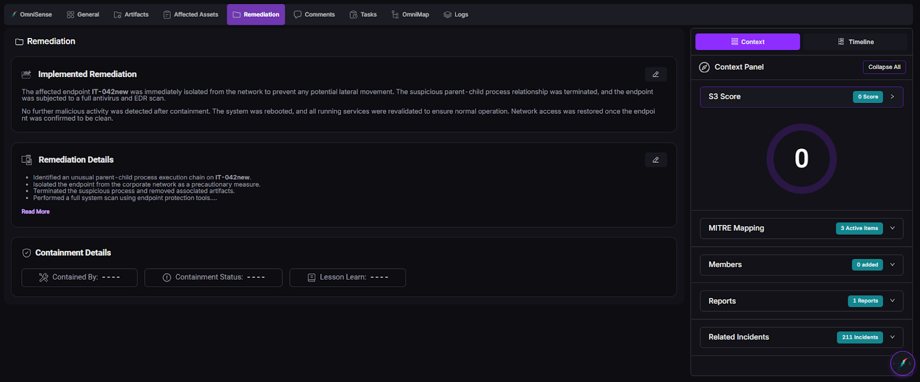
Task: Click the Containment Details shield icon
Action: click(x=26, y=253)
